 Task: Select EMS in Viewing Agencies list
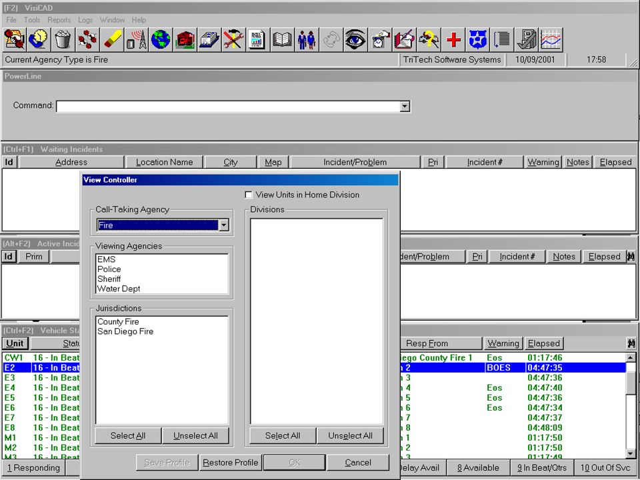tap(161, 259)
